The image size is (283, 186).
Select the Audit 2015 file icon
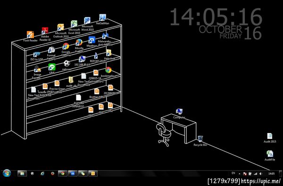270,136
